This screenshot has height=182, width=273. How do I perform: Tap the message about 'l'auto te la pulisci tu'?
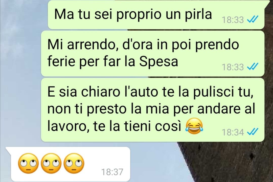coord(153,110)
